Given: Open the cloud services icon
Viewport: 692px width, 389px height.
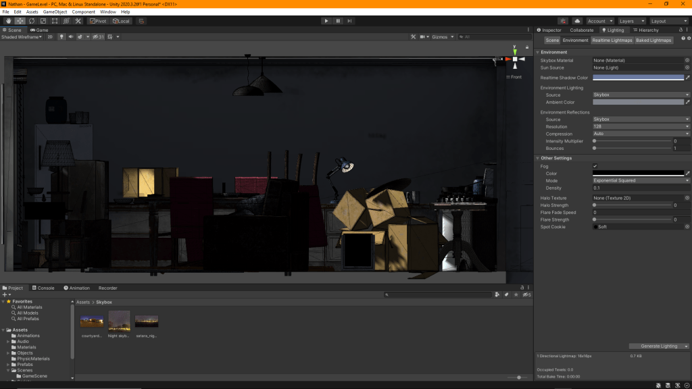Looking at the screenshot, I should pos(577,21).
